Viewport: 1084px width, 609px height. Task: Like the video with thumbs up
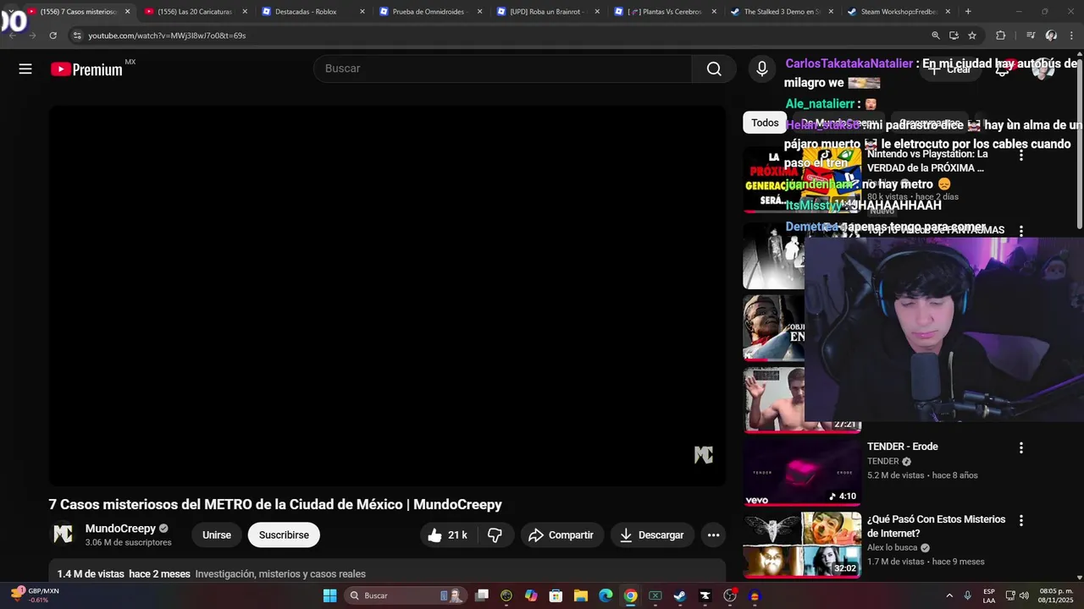[x=448, y=535]
